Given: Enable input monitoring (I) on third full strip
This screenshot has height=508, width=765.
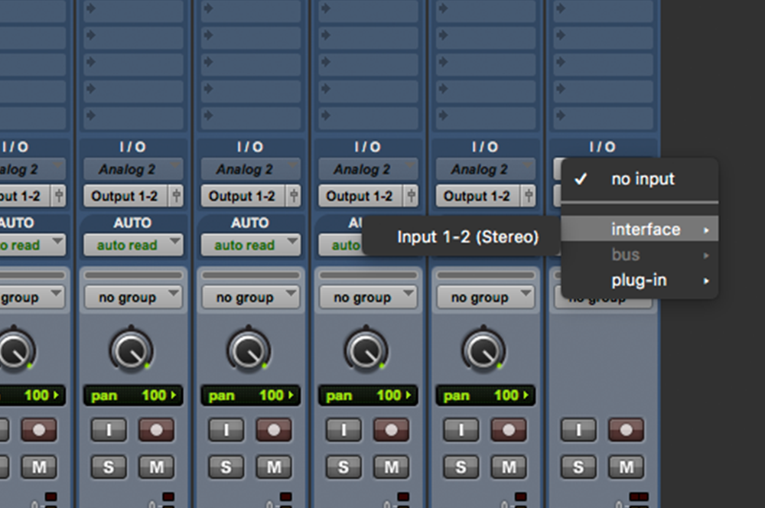Looking at the screenshot, I should tap(344, 430).
